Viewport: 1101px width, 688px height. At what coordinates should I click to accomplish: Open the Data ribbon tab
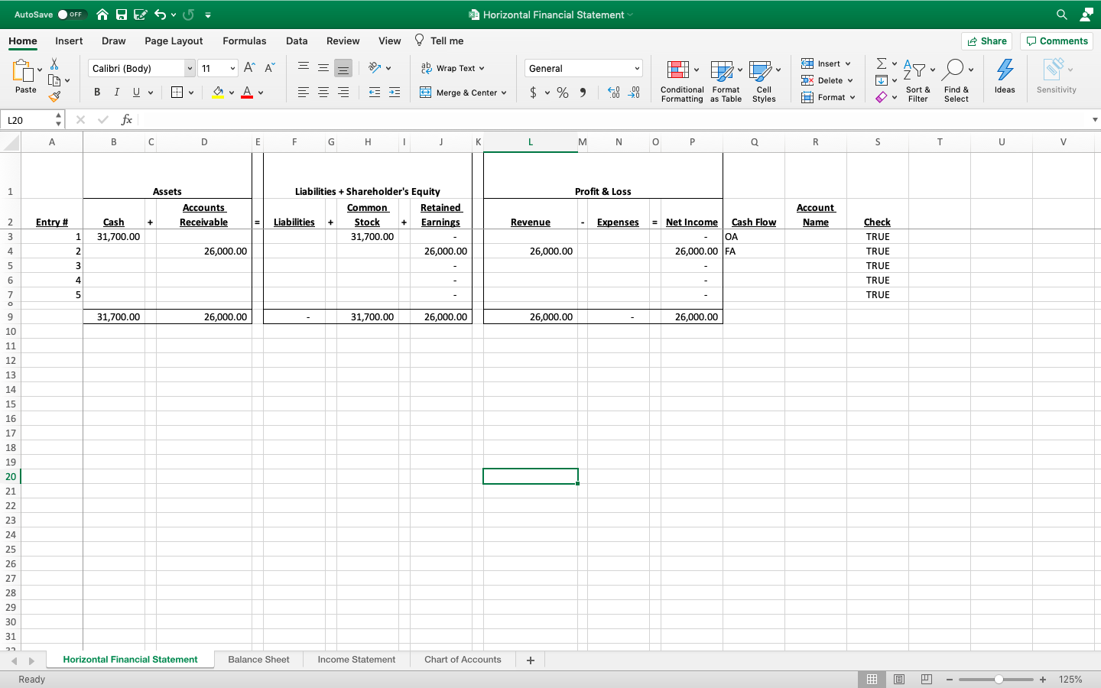[x=297, y=41]
